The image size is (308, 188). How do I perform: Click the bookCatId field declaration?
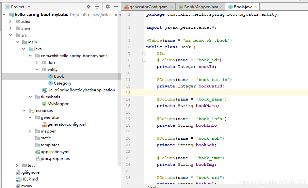190,86
